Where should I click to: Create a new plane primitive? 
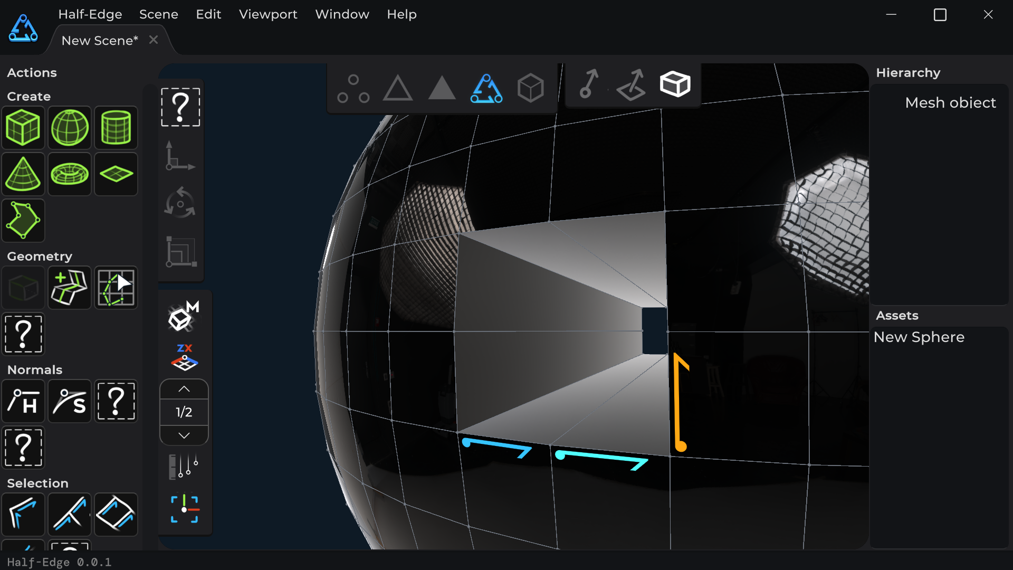pos(116,174)
